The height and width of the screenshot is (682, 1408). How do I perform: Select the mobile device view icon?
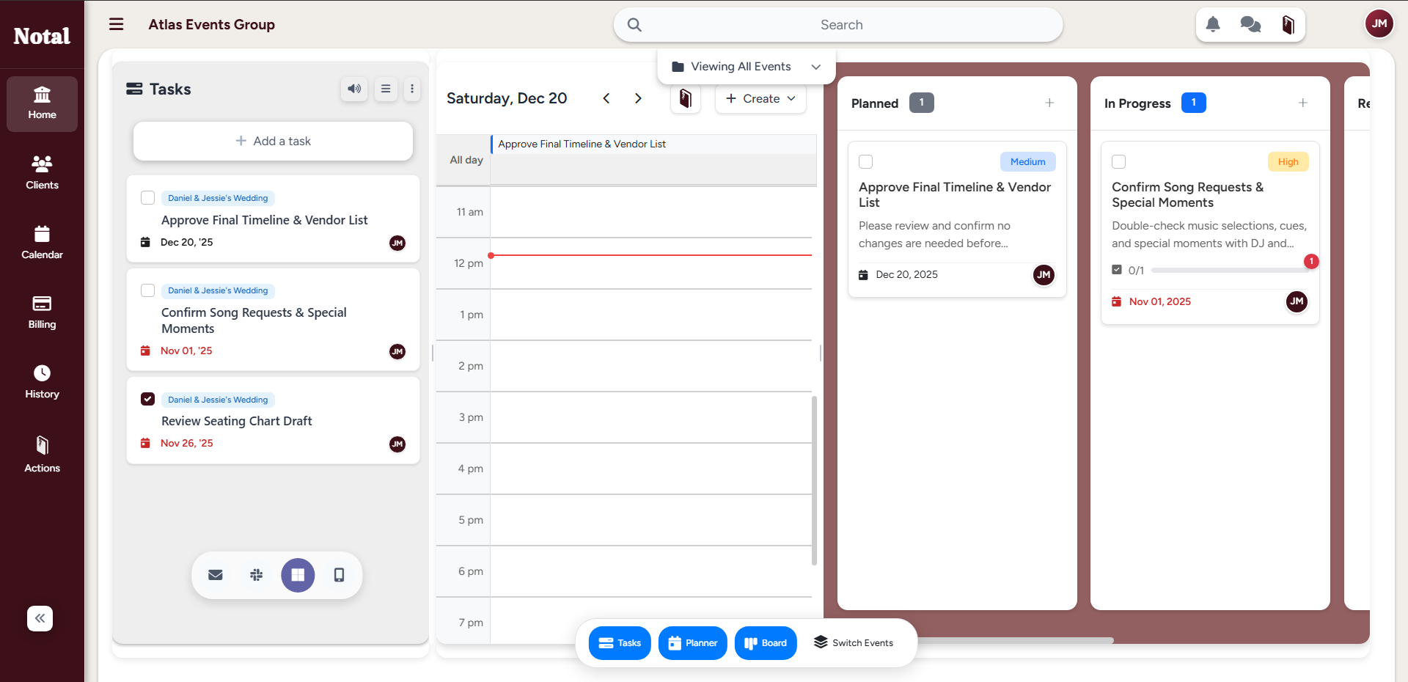click(x=339, y=575)
